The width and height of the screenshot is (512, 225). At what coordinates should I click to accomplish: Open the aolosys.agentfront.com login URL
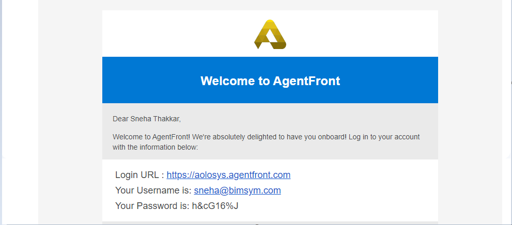[x=228, y=175]
